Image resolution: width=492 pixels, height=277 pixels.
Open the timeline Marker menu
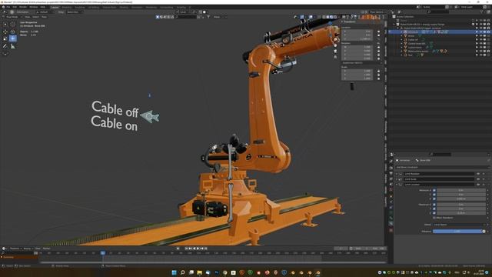coord(46,249)
